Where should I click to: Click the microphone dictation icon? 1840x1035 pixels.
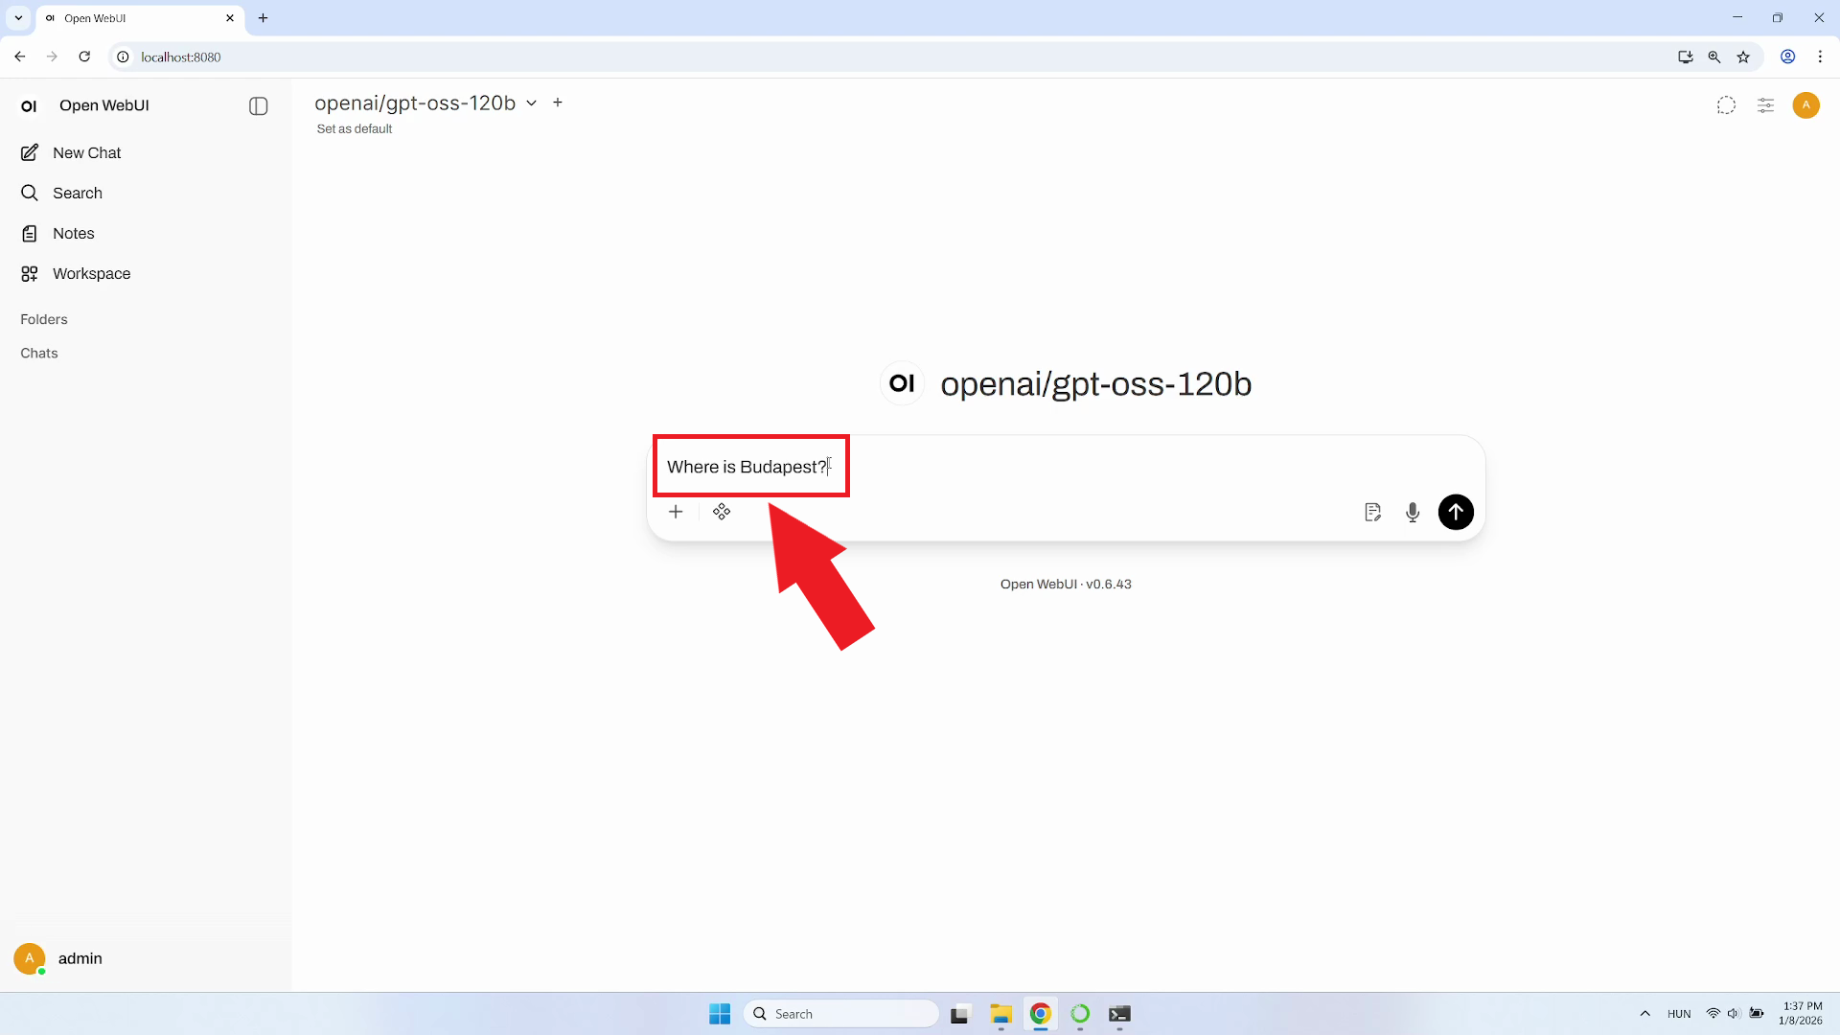point(1412,512)
